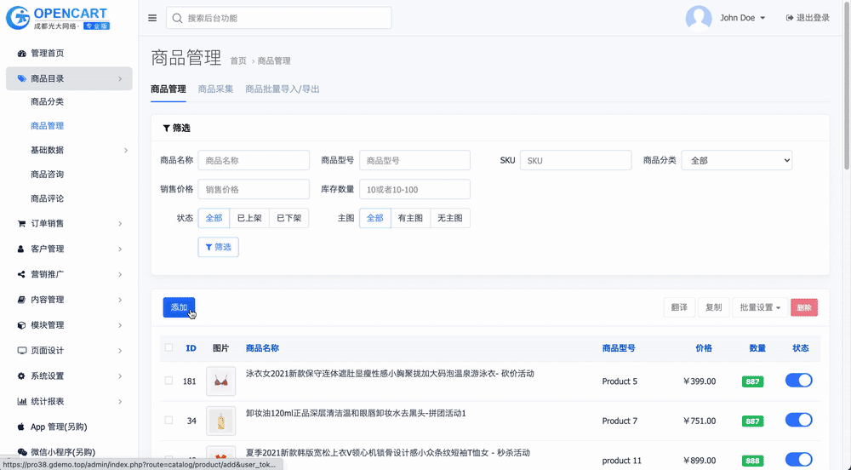Click the blue 添加 button
Viewport: 851px width, 470px height.
pyautogui.click(x=179, y=307)
